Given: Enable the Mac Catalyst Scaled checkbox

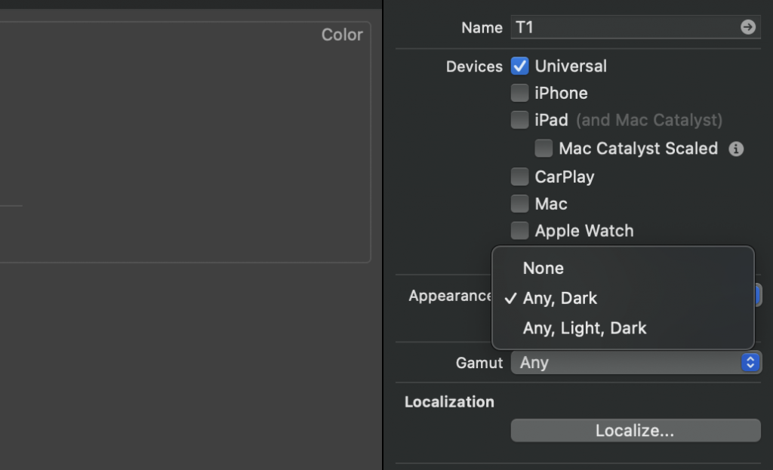Looking at the screenshot, I should (x=544, y=149).
